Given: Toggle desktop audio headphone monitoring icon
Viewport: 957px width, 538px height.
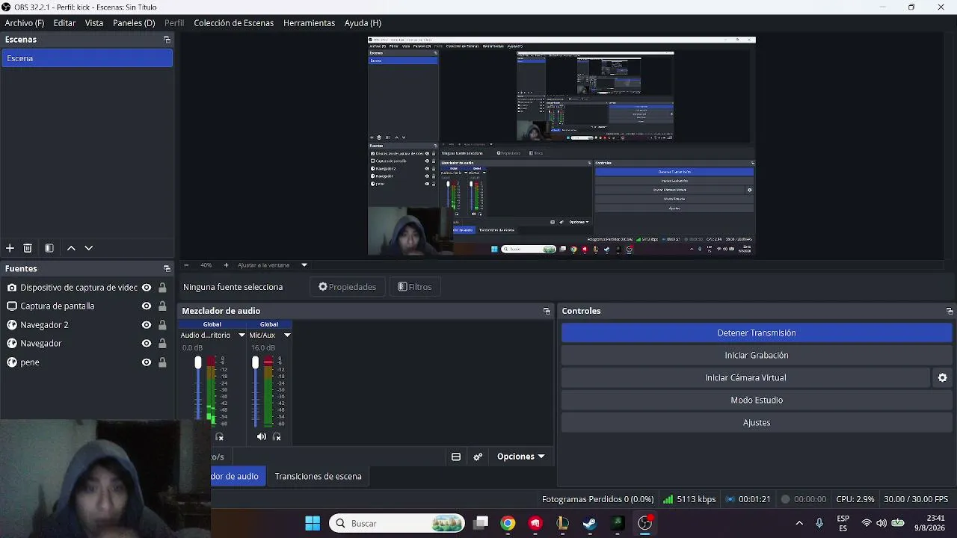Looking at the screenshot, I should click(220, 436).
